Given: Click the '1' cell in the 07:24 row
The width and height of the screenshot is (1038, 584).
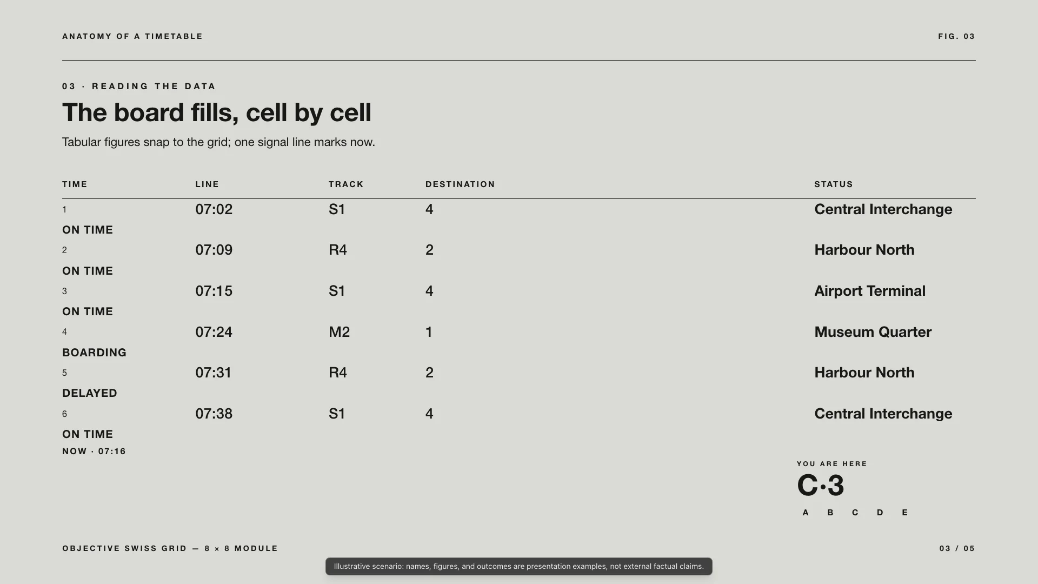Looking at the screenshot, I should (x=429, y=332).
